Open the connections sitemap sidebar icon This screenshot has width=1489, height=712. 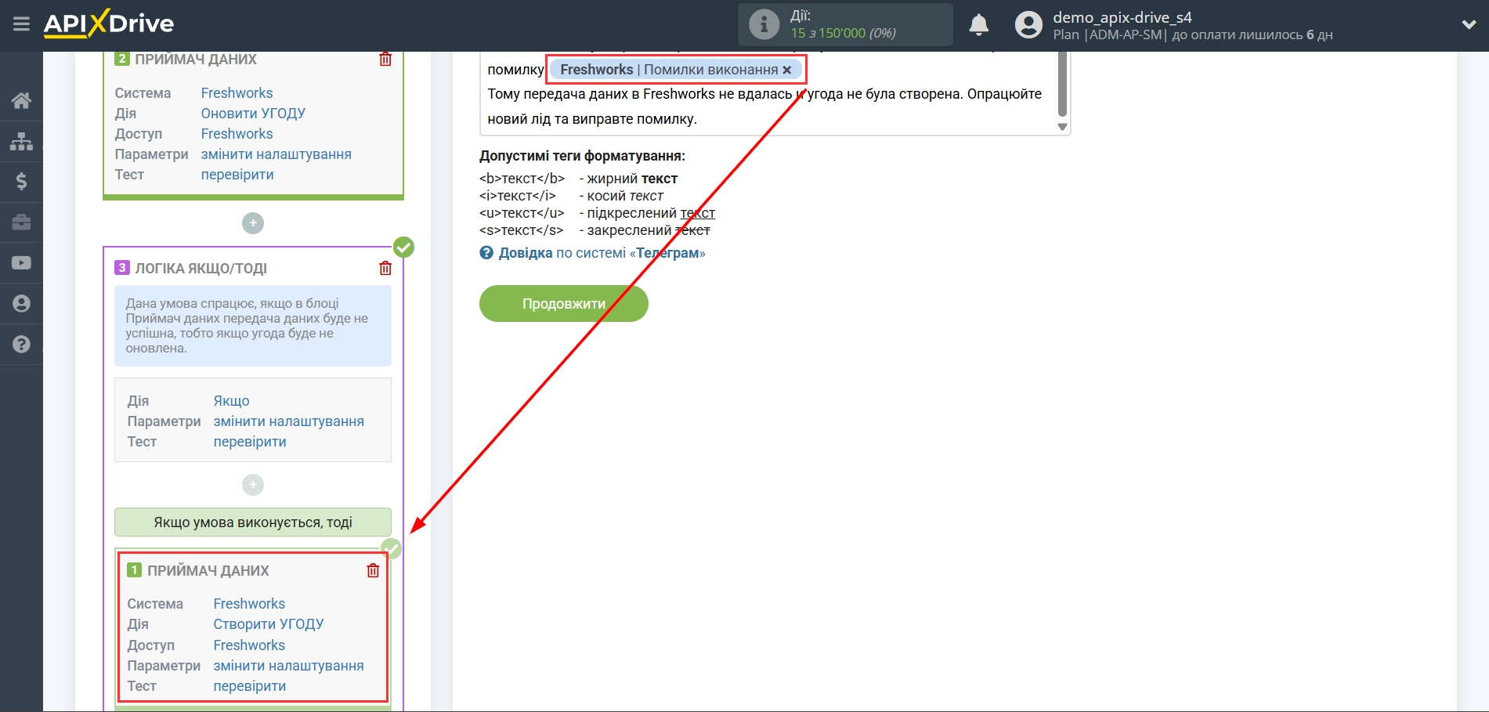pyautogui.click(x=21, y=141)
